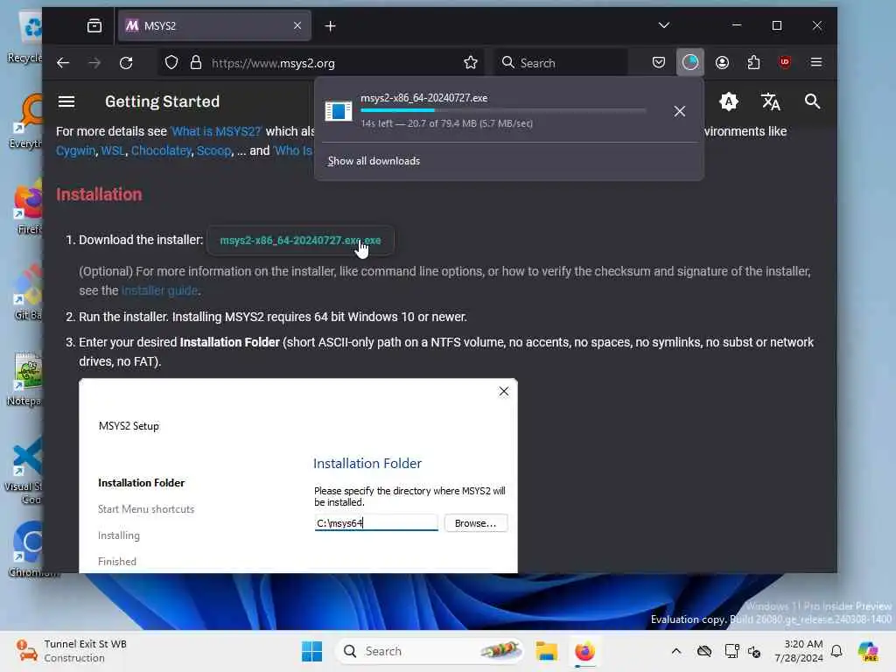Open Firefox application hamburger menu
Image resolution: width=896 pixels, height=672 pixels.
(816, 62)
